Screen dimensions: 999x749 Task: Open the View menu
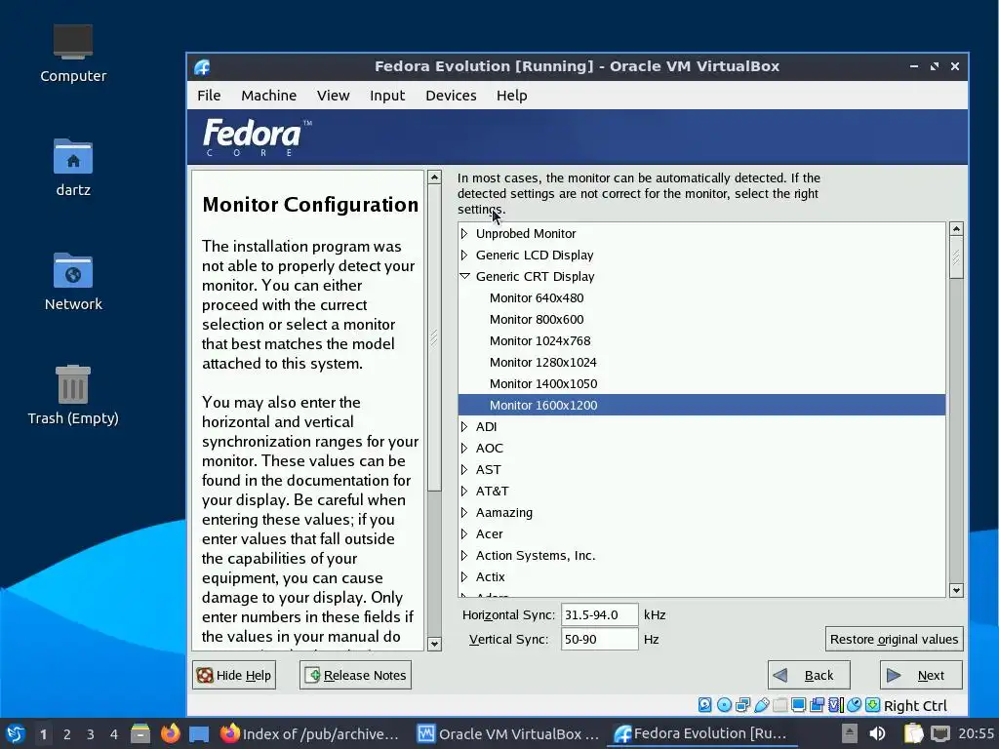334,96
